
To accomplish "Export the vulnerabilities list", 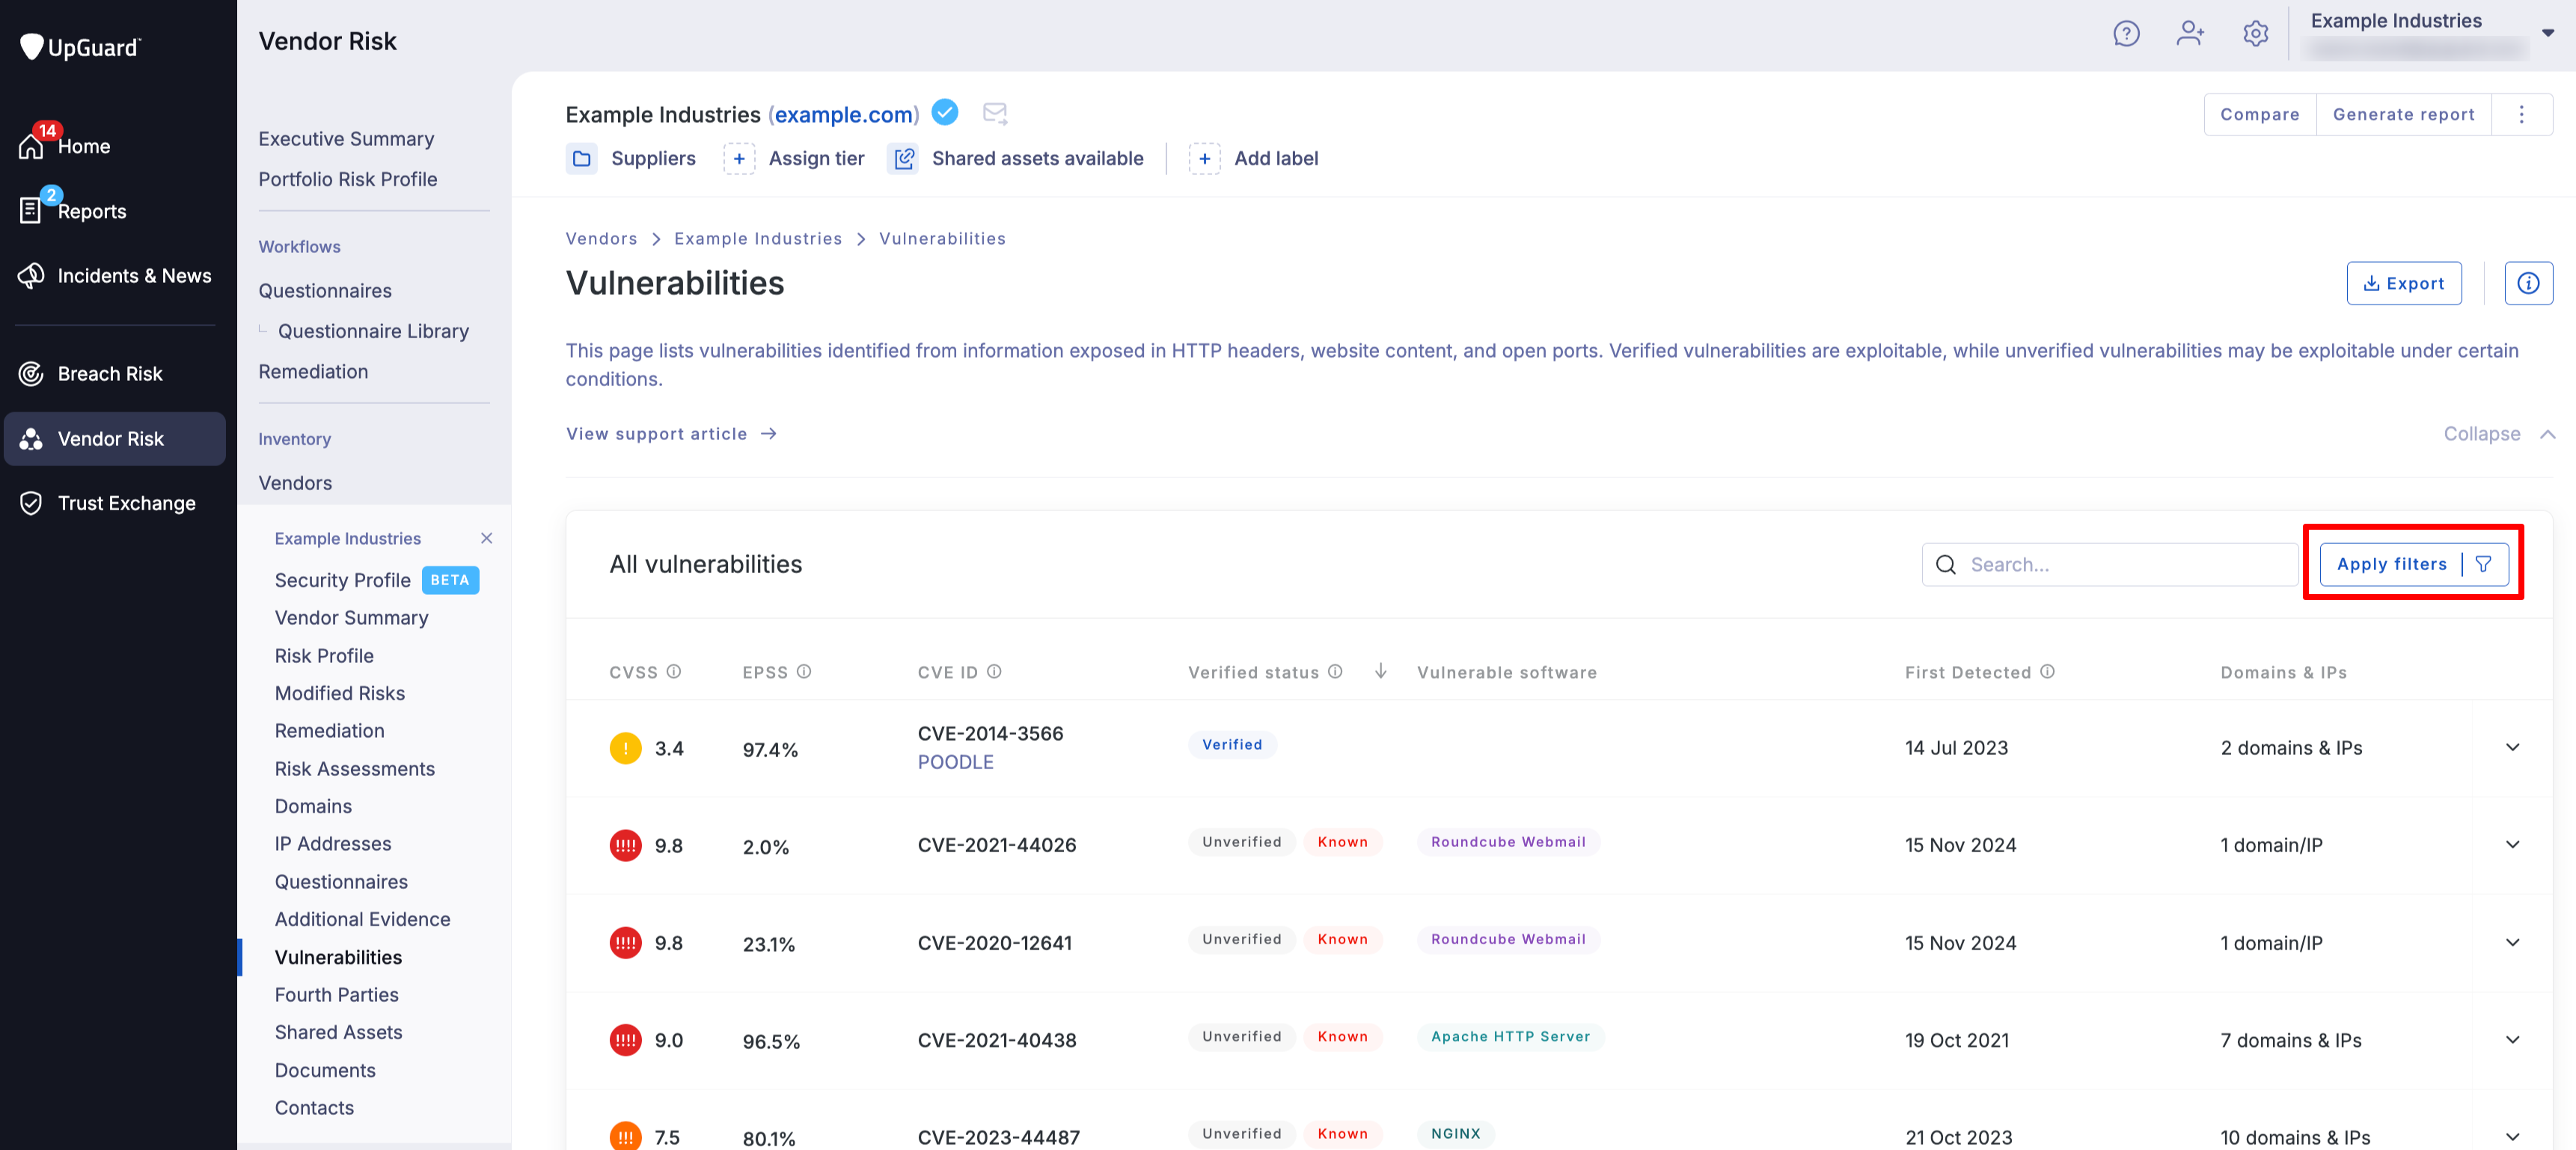I will coord(2404,283).
